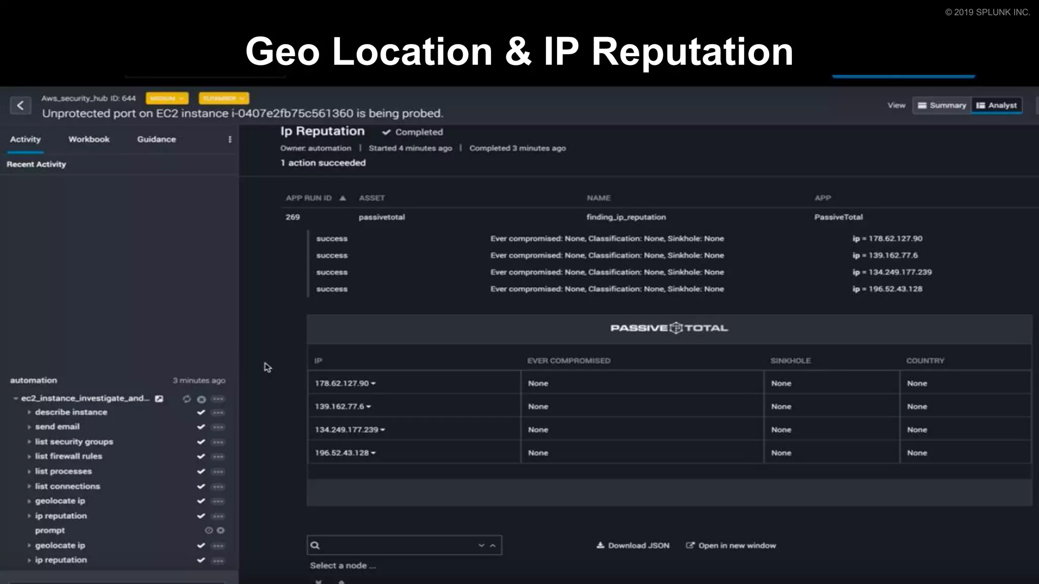Click result text ip = 196.52.43.128
Image resolution: width=1039 pixels, height=584 pixels.
click(887, 289)
